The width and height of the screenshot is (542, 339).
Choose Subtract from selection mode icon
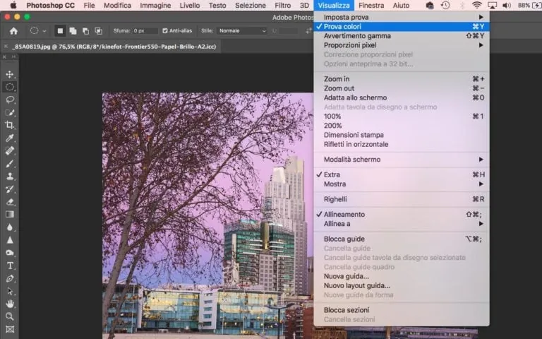85,31
